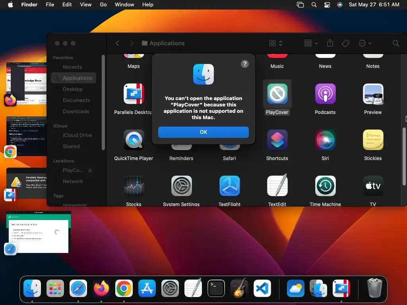Select the QuickTime Player app icon
Image resolution: width=407 pixels, height=305 pixels.
click(134, 140)
